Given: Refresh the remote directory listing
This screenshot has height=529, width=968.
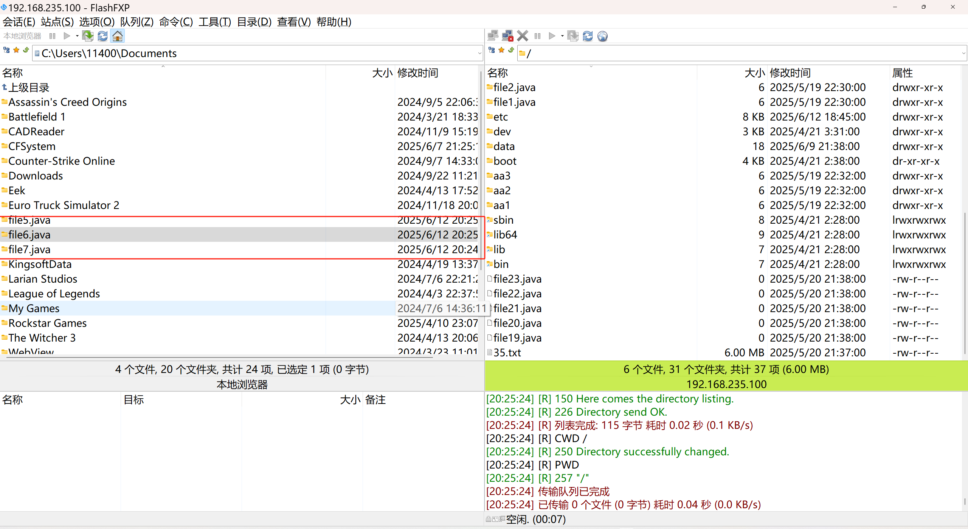Looking at the screenshot, I should 588,36.
